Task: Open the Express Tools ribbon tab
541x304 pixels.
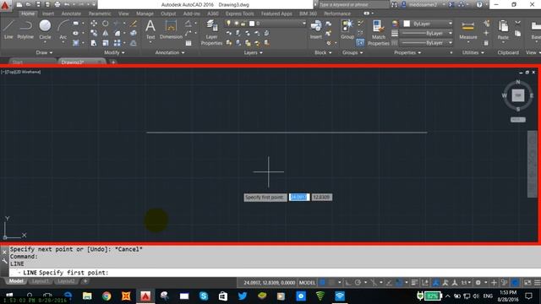Action: click(x=240, y=14)
